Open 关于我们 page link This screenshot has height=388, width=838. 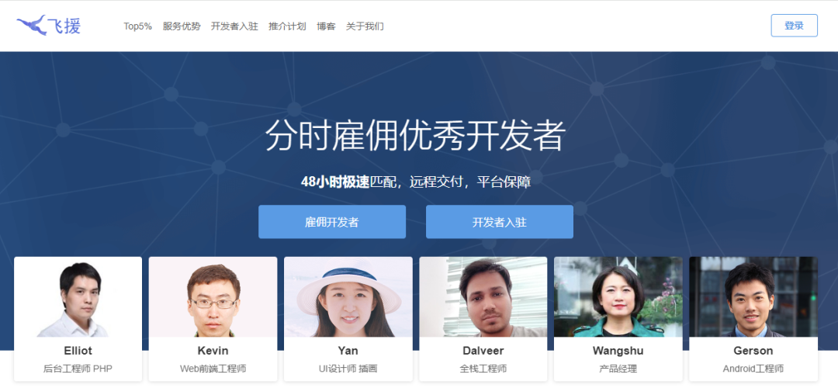(x=365, y=26)
